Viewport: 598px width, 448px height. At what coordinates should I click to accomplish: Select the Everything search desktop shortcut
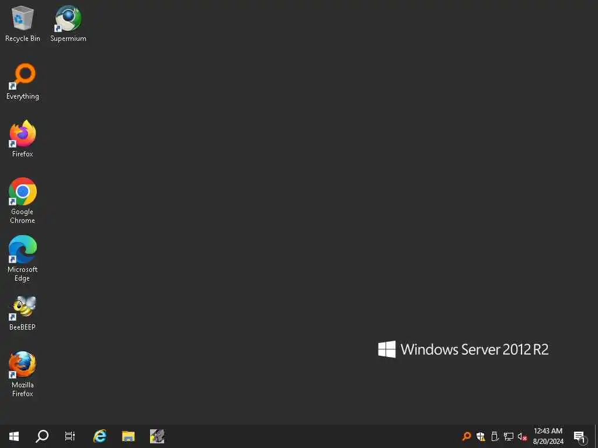[23, 82]
